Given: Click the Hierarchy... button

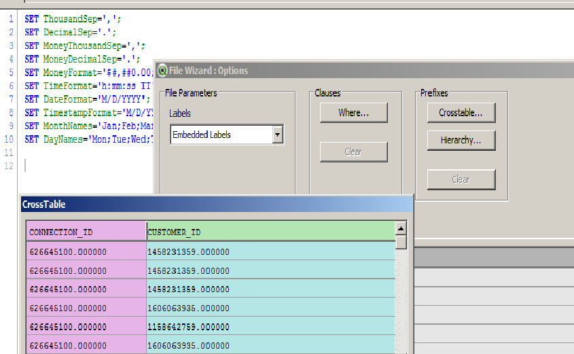Looking at the screenshot, I should point(461,141).
